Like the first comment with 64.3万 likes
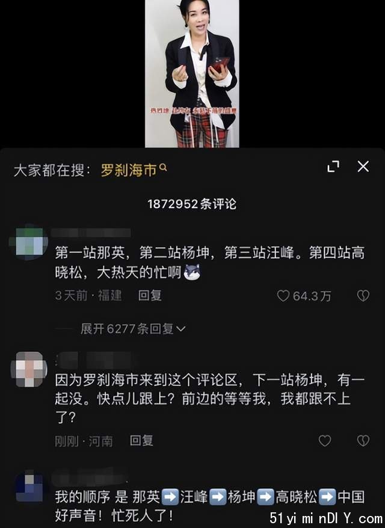This screenshot has height=528, width=385. (283, 296)
